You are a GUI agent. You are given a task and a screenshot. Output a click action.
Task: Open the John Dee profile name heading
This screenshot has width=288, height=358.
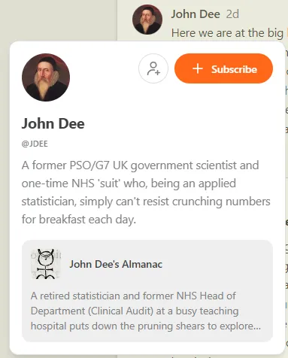point(53,123)
